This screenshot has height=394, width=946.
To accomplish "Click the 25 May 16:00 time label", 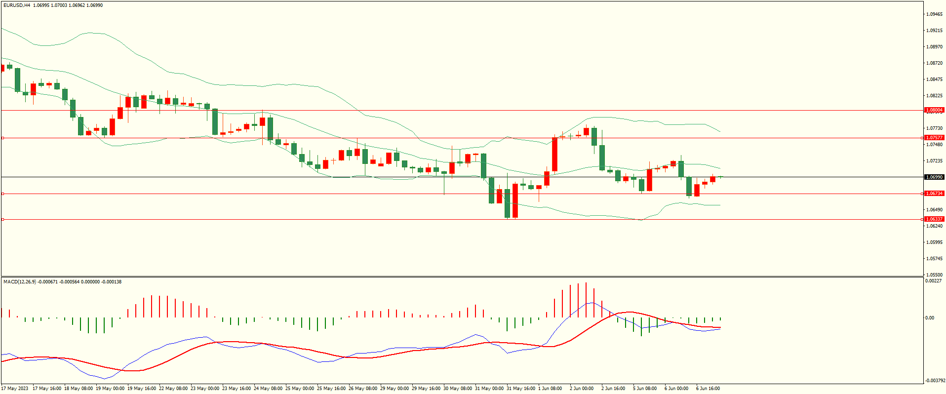I will coord(331,389).
